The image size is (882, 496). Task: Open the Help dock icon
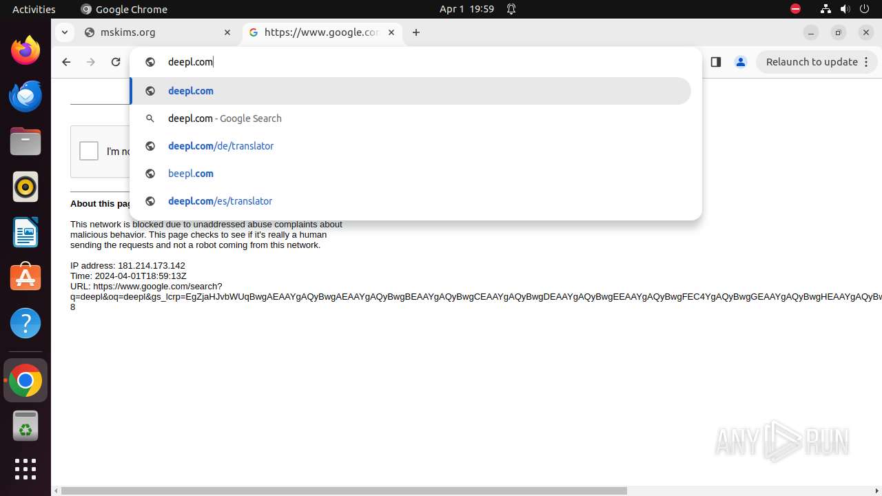(x=25, y=323)
